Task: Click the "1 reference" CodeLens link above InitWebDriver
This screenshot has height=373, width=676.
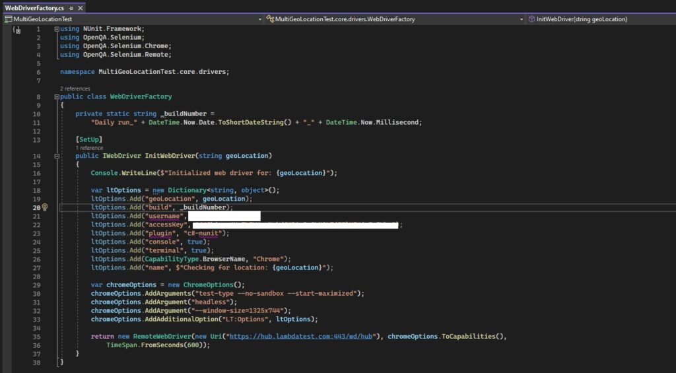Action: click(90, 148)
